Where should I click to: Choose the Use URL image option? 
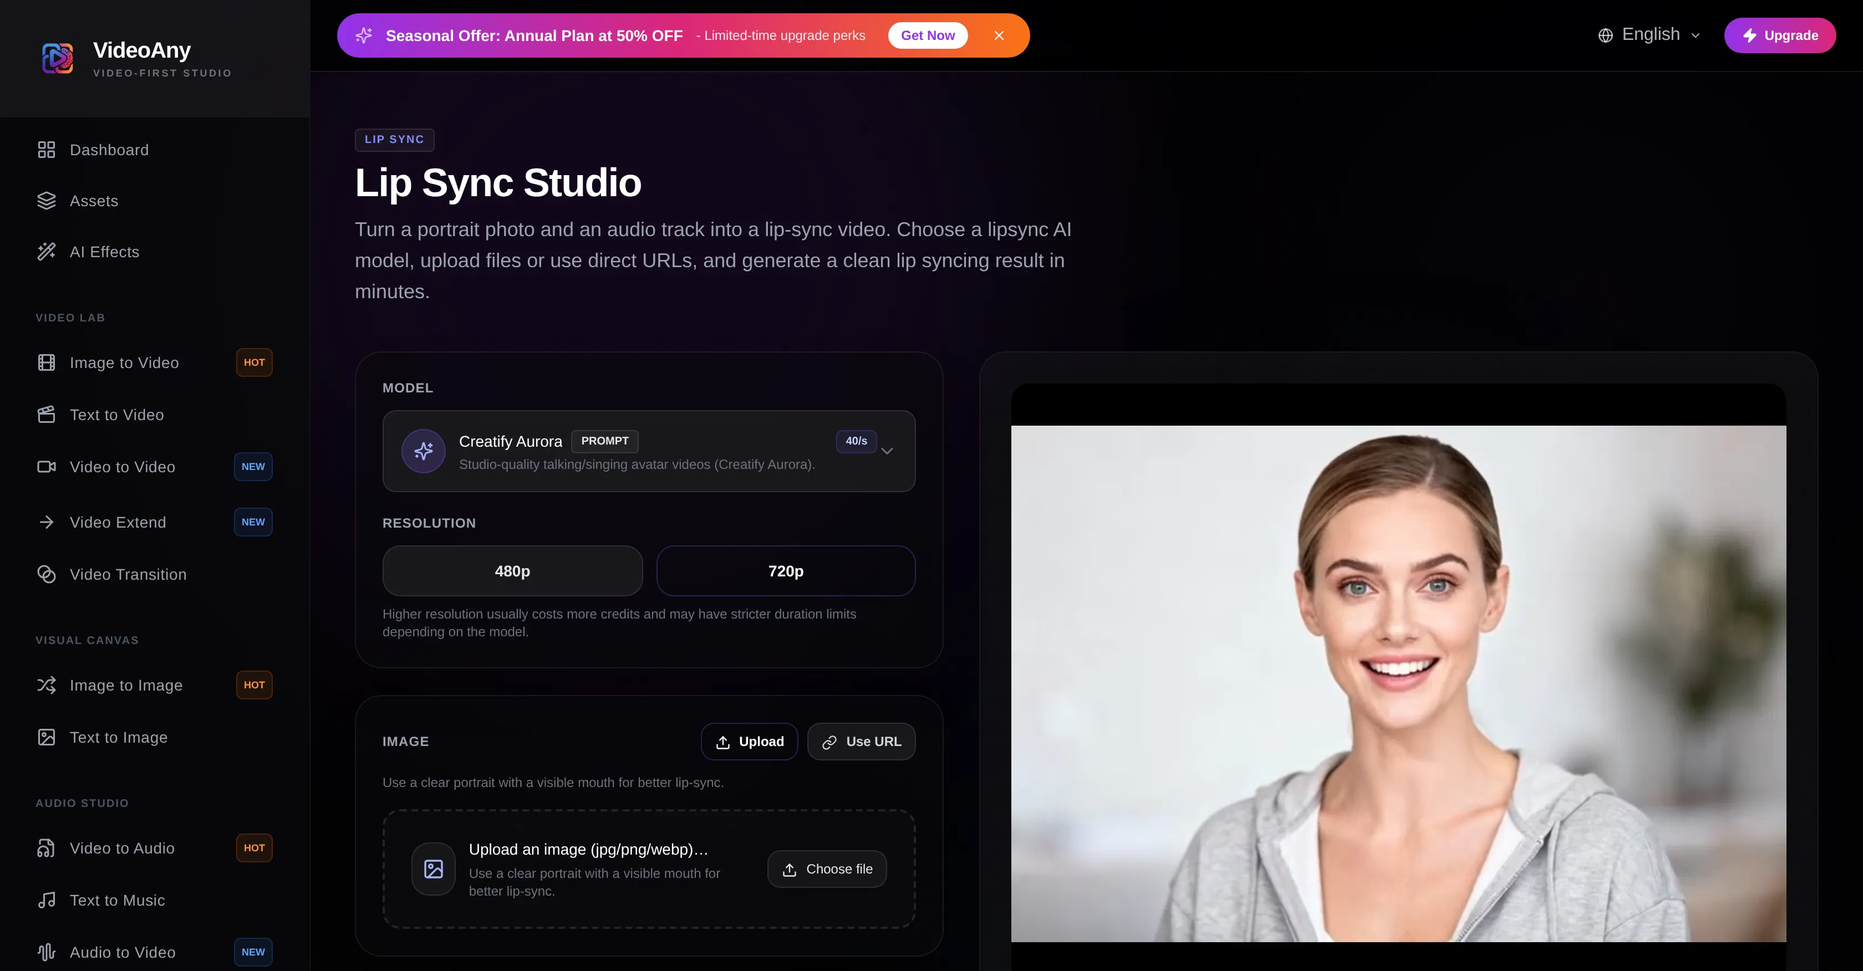click(x=861, y=741)
